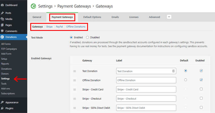The image size is (215, 113).
Task: Click the Donations GiveWP icon in sidebar
Action: point(2,37)
